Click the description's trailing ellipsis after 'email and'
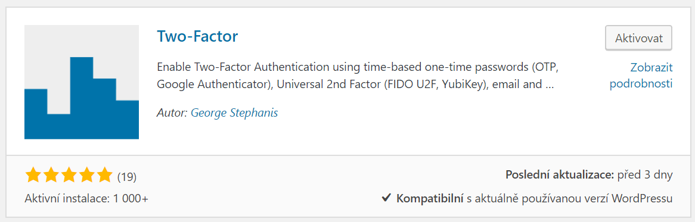The image size is (695, 222). [x=549, y=84]
